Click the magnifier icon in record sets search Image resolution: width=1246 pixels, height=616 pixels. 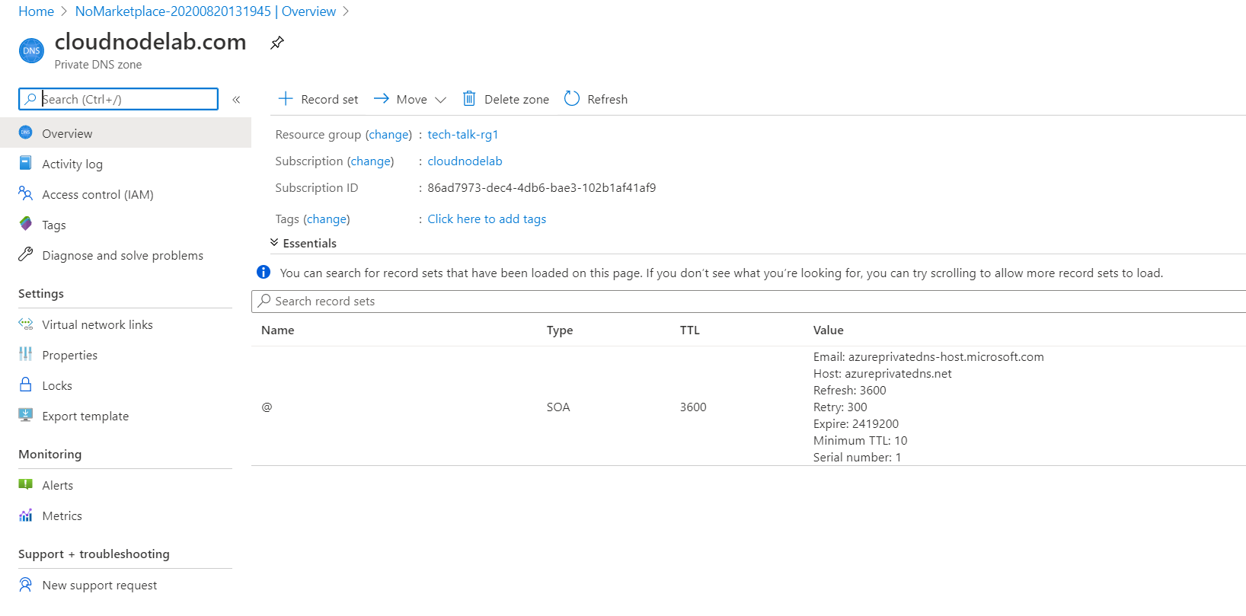264,301
